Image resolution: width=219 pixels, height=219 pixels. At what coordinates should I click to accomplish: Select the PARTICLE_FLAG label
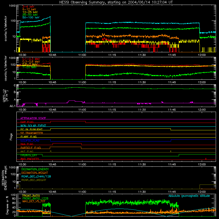31,148
